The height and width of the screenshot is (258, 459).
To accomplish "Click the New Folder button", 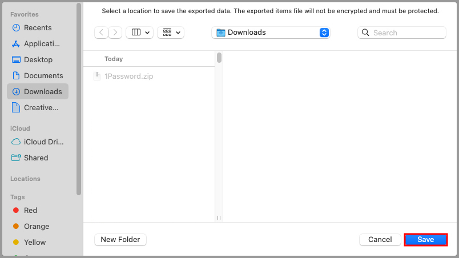I will pyautogui.click(x=120, y=240).
